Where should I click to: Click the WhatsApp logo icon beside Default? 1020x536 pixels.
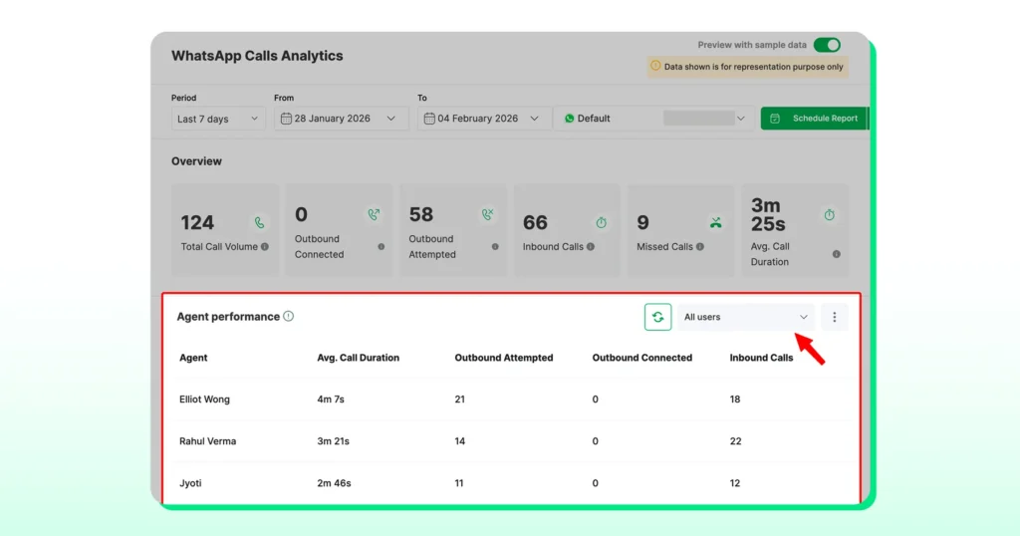click(x=569, y=119)
